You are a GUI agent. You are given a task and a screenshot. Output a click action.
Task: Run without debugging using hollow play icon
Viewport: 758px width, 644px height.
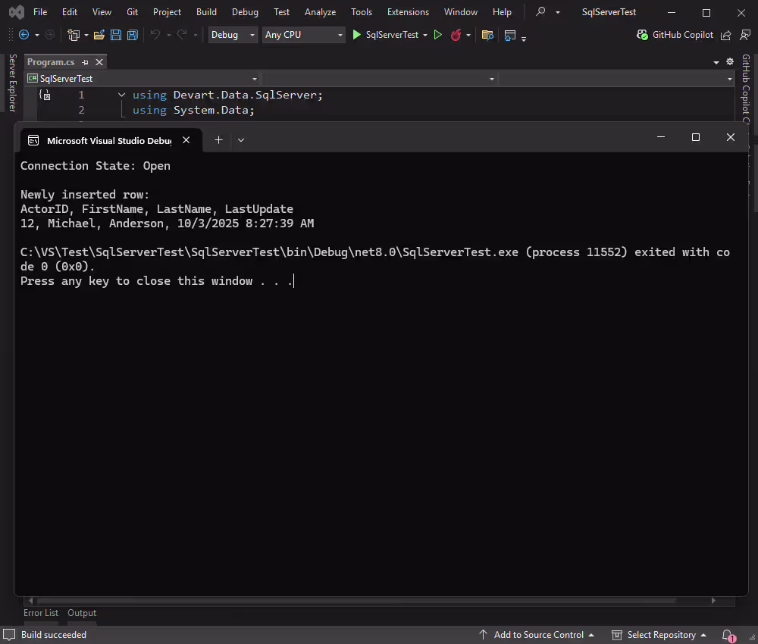tap(437, 35)
